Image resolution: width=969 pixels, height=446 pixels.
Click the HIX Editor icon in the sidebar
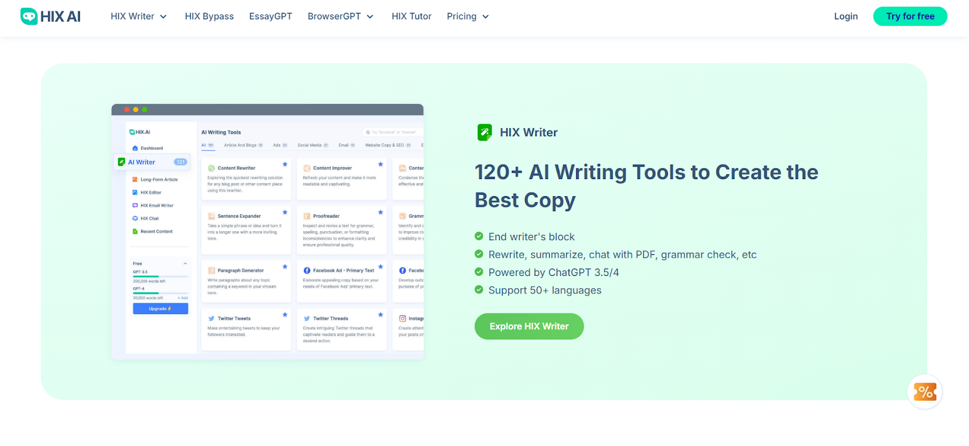[x=135, y=192]
